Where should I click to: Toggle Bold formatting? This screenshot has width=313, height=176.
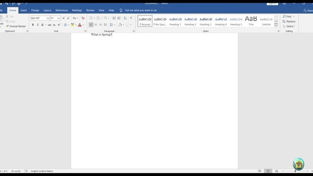[x=33, y=25]
